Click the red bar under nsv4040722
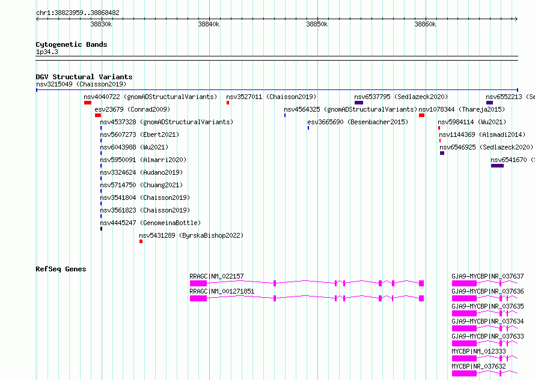Viewport: 535px width, 380px height. pyautogui.click(x=88, y=103)
